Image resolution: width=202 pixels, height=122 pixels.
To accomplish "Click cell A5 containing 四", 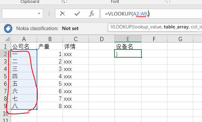I will 24,76.
